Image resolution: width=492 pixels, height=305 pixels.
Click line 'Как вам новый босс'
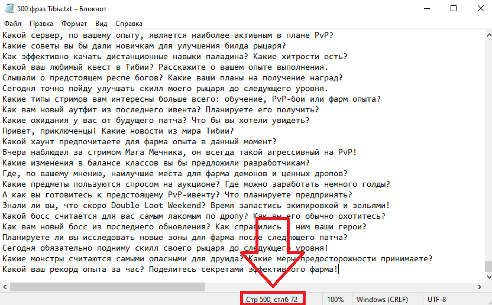(184, 227)
